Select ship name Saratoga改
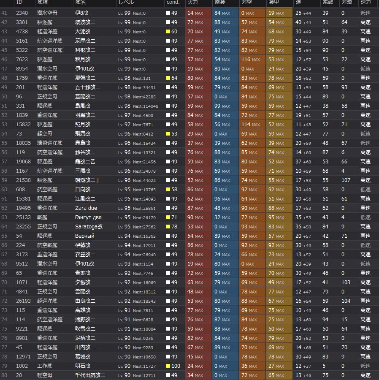This screenshot has width=379, height=380. [89, 227]
